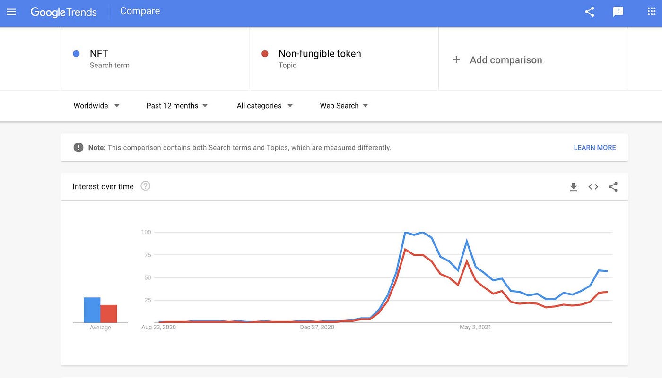This screenshot has width=662, height=378.
Task: Download the Interest over time data
Action: [x=574, y=187]
